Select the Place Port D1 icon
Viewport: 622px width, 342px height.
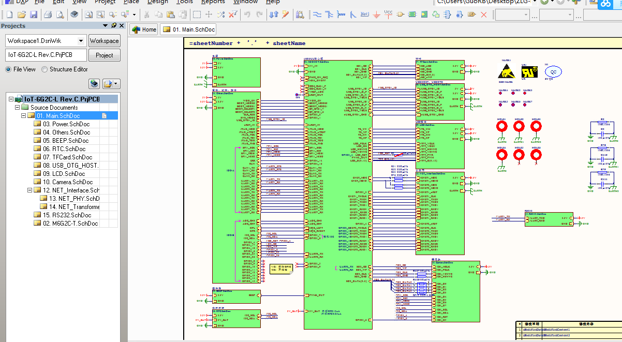click(x=472, y=14)
